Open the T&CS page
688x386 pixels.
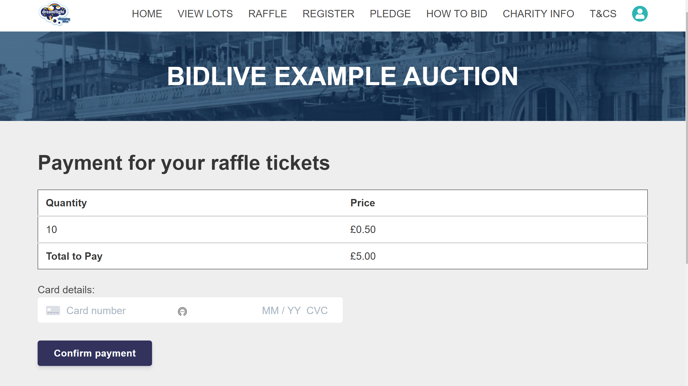(x=603, y=14)
